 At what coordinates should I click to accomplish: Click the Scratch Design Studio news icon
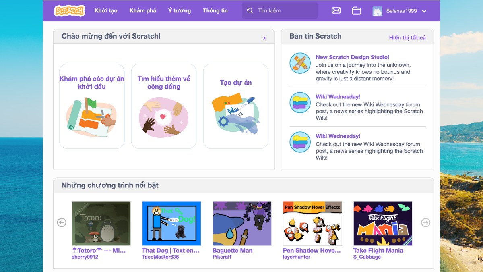(300, 63)
